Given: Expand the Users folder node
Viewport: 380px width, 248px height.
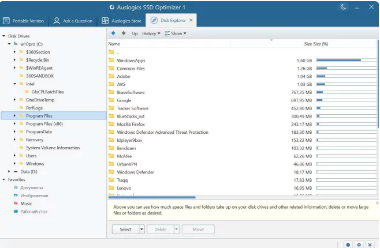Looking at the screenshot, I should (x=14, y=156).
